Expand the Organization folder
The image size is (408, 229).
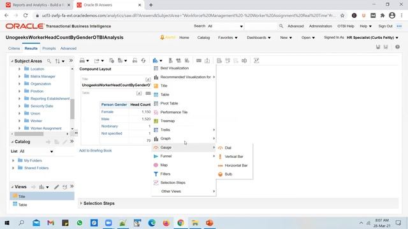[x=19, y=84]
